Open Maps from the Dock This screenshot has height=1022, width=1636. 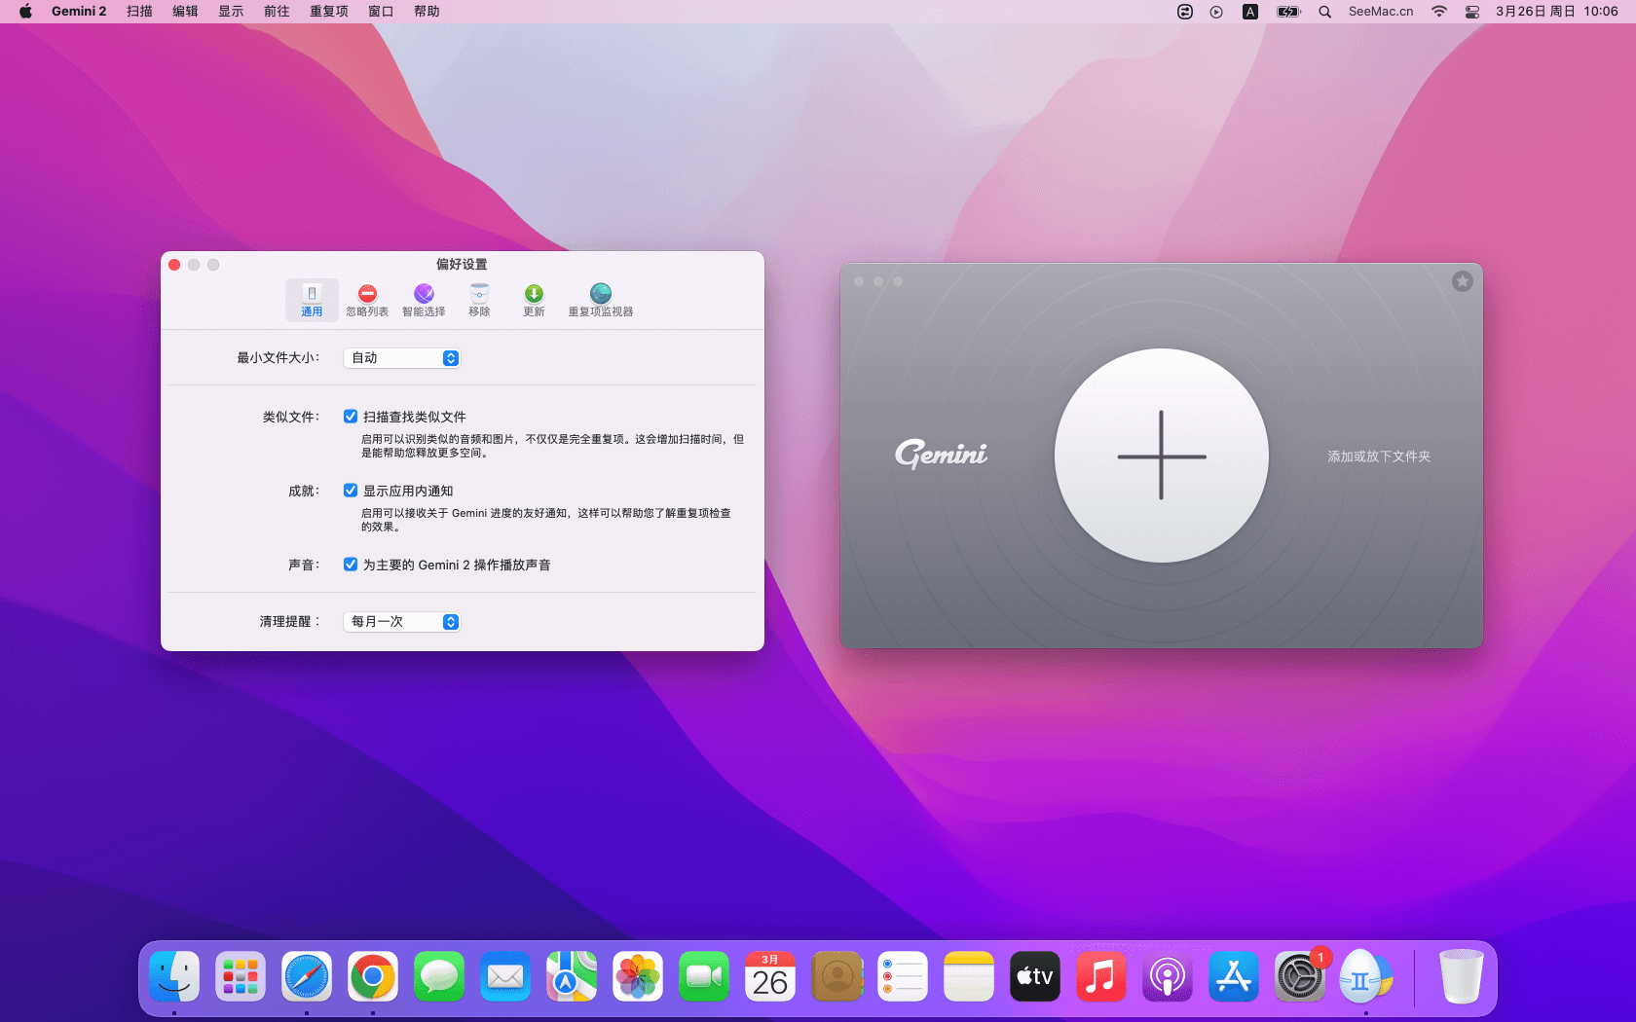(572, 976)
